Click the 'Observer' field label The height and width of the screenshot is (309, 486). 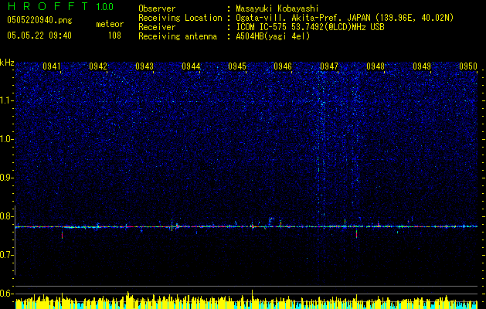[x=157, y=8]
